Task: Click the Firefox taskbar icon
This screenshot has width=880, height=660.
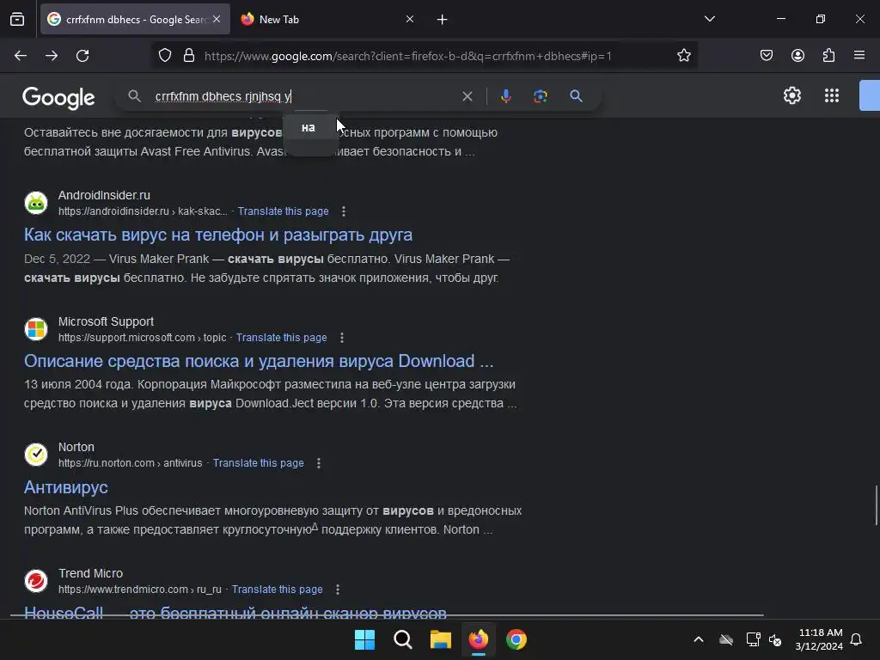Action: 478,639
